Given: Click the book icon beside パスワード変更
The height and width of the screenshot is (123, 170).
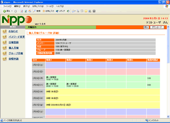Looking at the screenshot, I should pos(5,37).
